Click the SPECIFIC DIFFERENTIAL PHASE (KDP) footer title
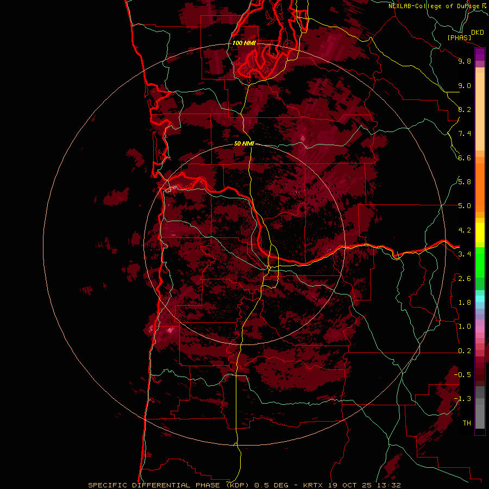Viewport: 489px width, 489px height. pyautogui.click(x=169, y=485)
